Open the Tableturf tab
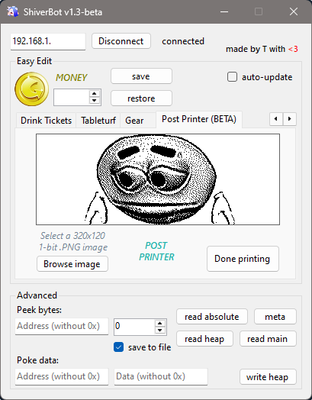The height and width of the screenshot is (400, 312). click(x=98, y=121)
